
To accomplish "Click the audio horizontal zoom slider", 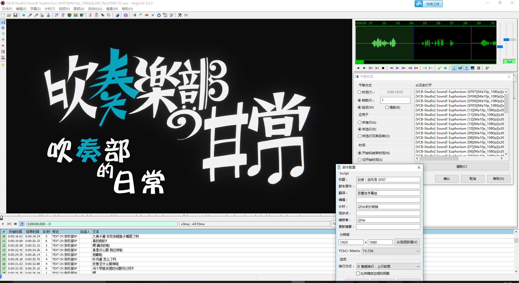I will 500,46.
